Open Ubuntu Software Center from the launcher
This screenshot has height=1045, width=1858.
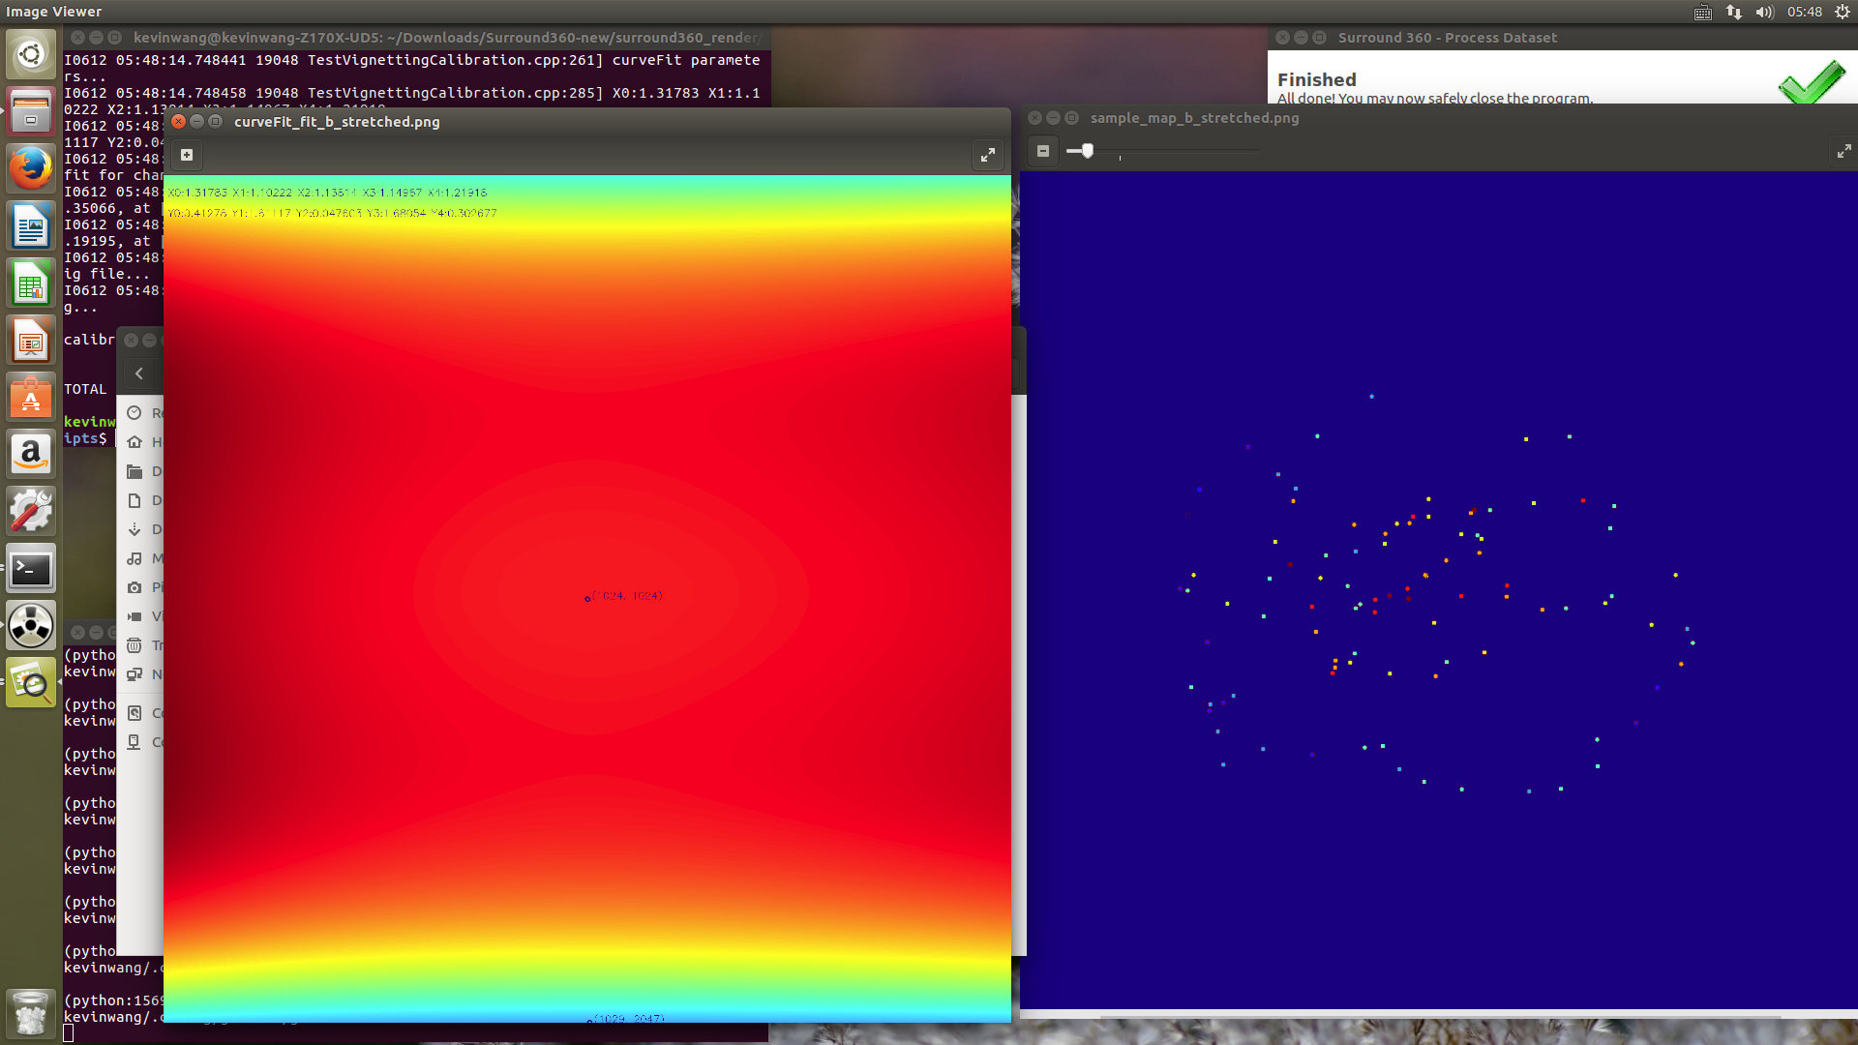pos(30,397)
